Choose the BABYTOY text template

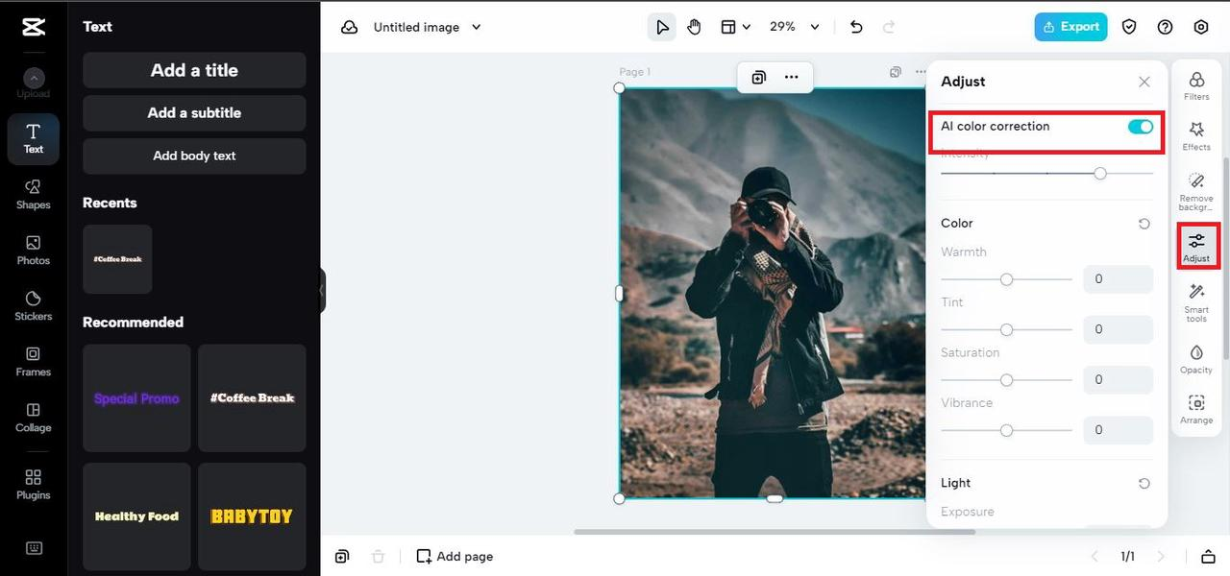pos(252,516)
